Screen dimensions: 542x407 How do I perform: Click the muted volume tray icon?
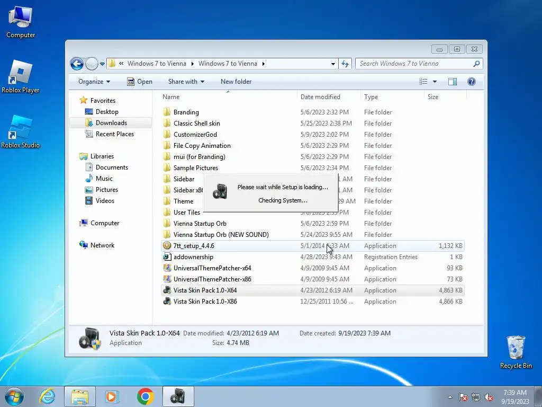tap(489, 397)
